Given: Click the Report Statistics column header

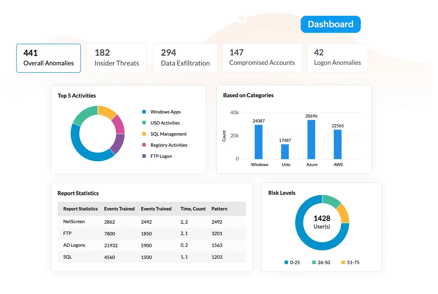Looking at the screenshot, I should [80, 209].
